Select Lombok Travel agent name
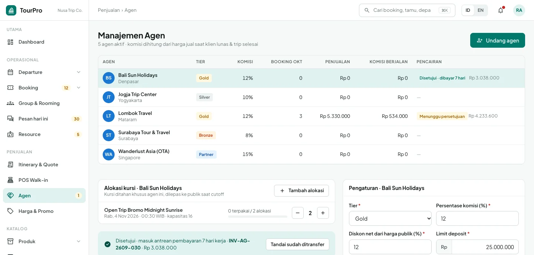 point(135,113)
